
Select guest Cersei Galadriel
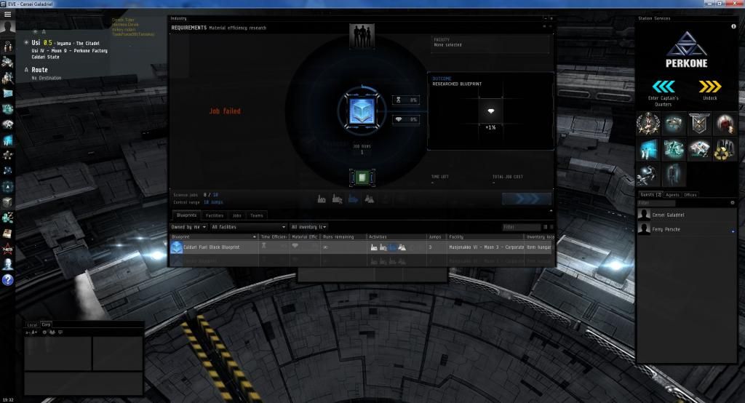tap(686, 215)
